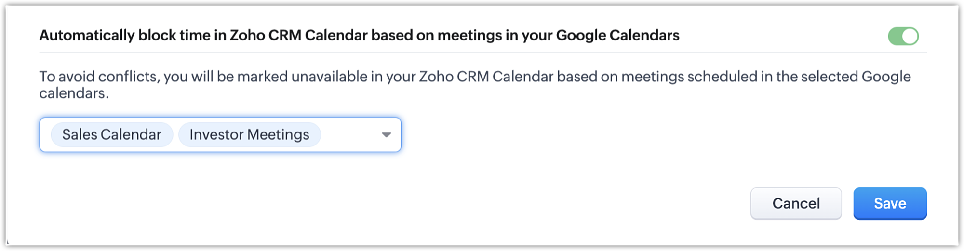This screenshot has width=964, height=251.
Task: Toggle off automatic time blocking switch
Action: (x=903, y=36)
